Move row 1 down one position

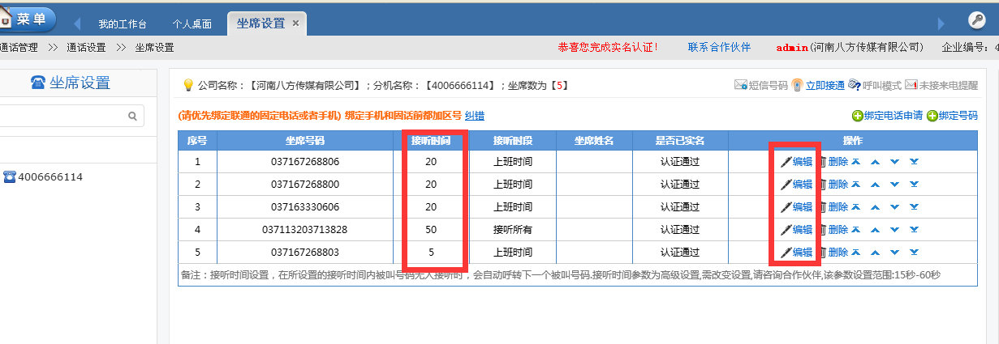point(894,162)
